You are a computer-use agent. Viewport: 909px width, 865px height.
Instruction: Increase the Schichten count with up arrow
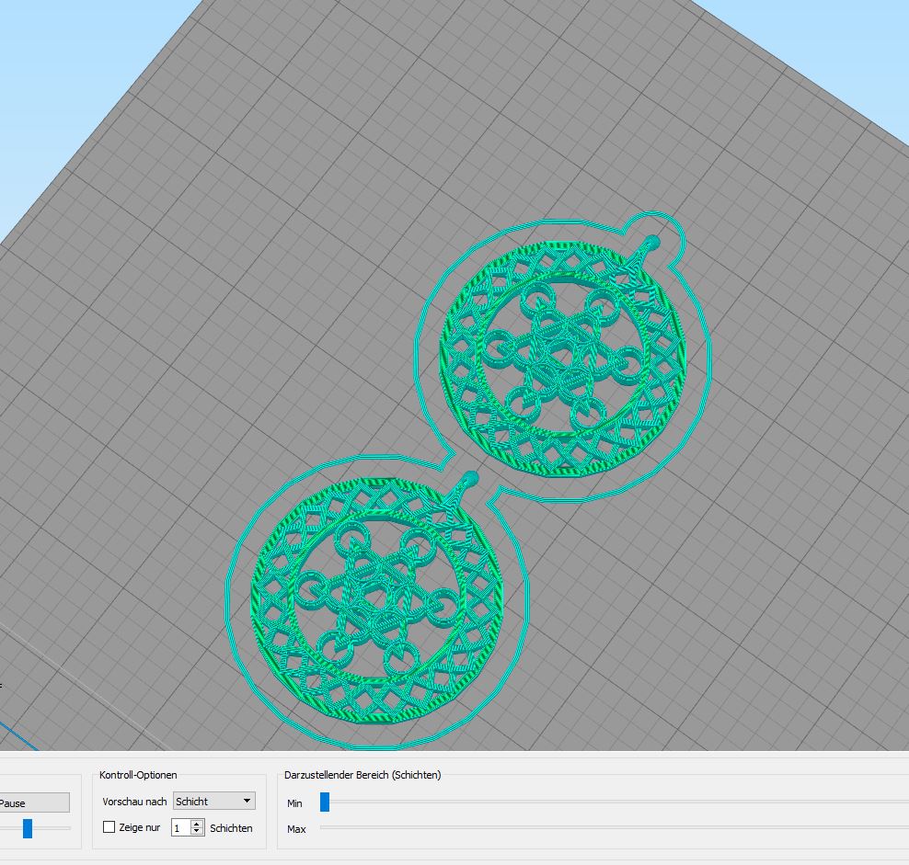(x=197, y=824)
